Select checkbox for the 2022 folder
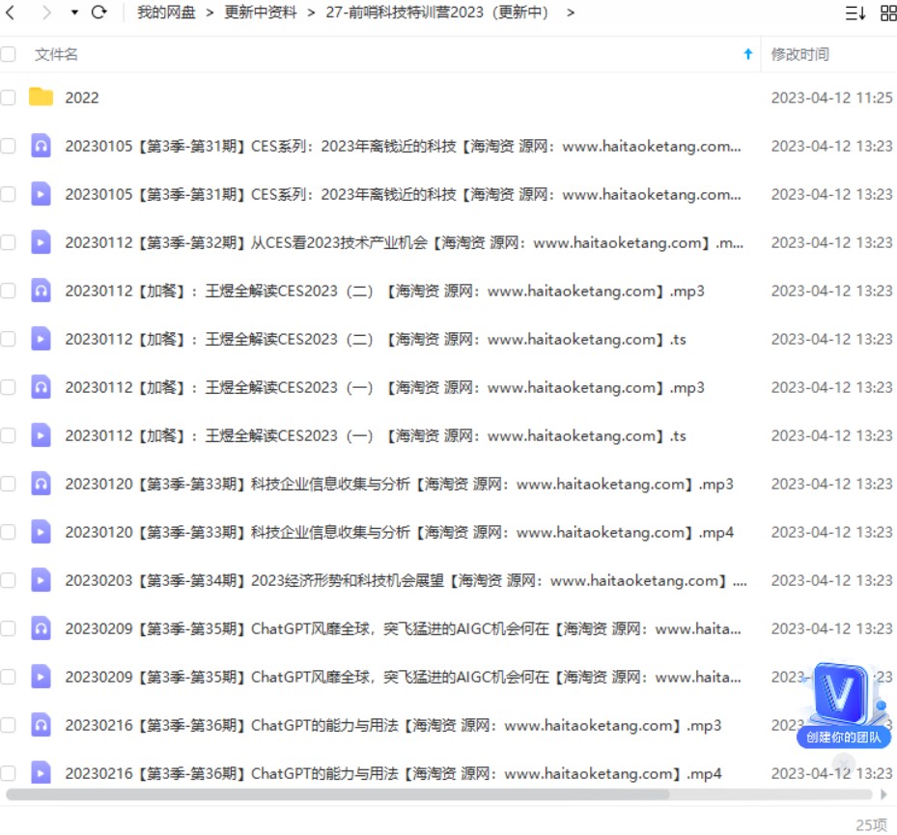This screenshot has width=897, height=835. pyautogui.click(x=8, y=97)
